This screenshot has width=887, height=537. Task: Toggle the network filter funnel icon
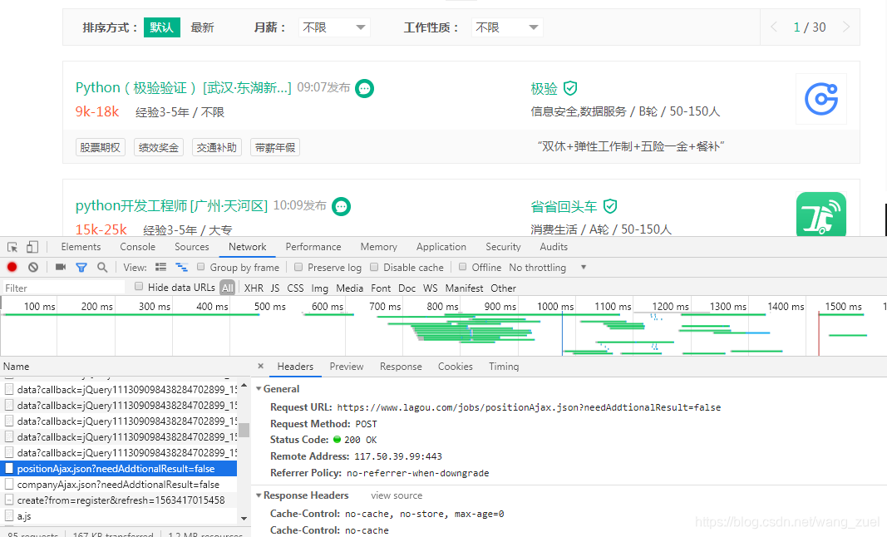(81, 267)
